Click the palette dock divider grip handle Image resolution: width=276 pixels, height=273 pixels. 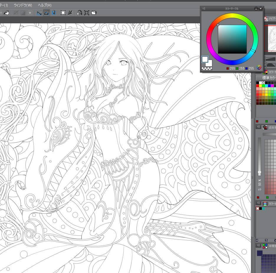click(253, 178)
